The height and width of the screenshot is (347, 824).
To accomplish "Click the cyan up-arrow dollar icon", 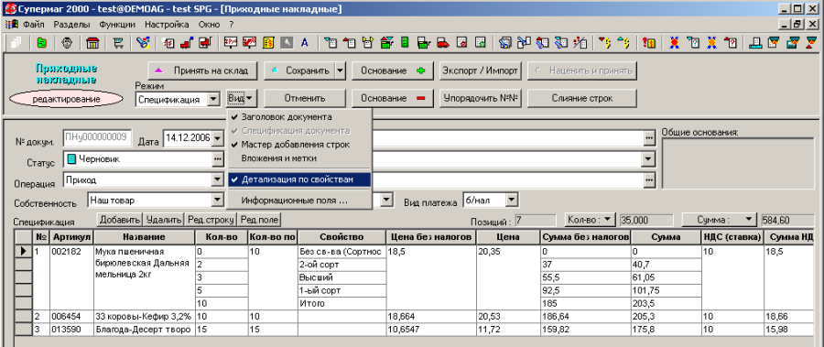I will click(623, 43).
